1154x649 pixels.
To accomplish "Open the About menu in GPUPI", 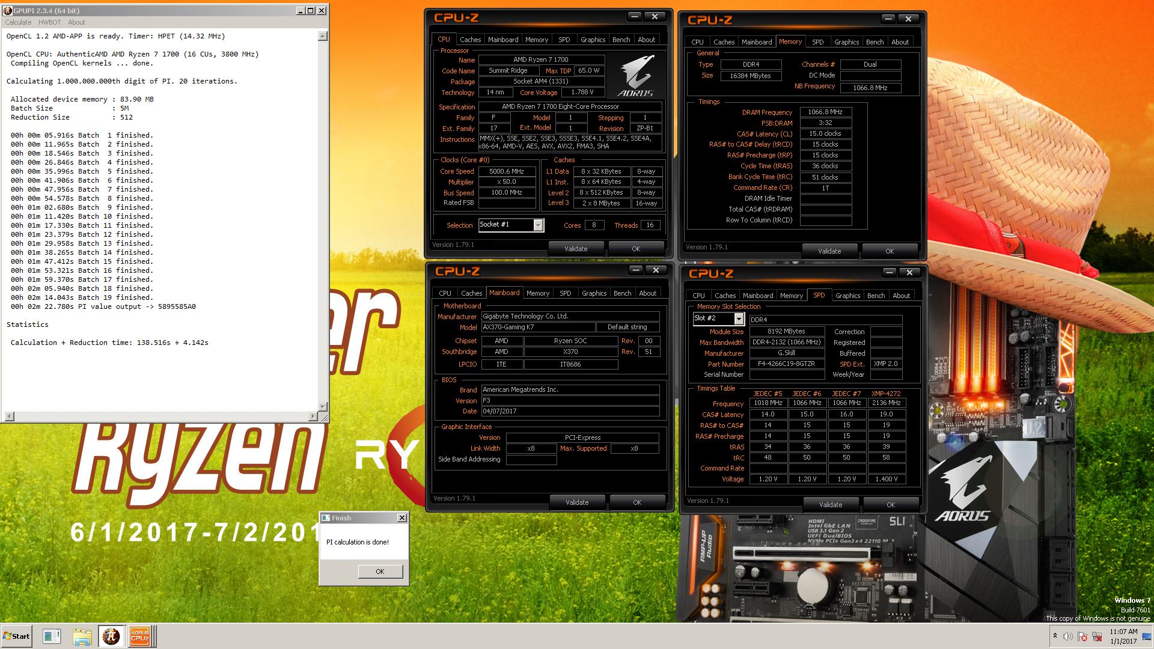I will click(x=76, y=22).
